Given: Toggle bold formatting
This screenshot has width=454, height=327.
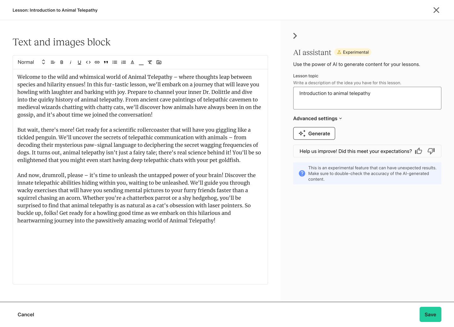Looking at the screenshot, I should (62, 62).
